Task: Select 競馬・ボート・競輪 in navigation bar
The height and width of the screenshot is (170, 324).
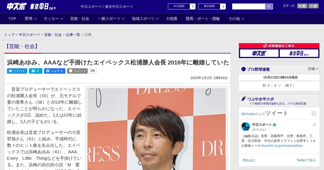Action: pyautogui.click(x=203, y=19)
